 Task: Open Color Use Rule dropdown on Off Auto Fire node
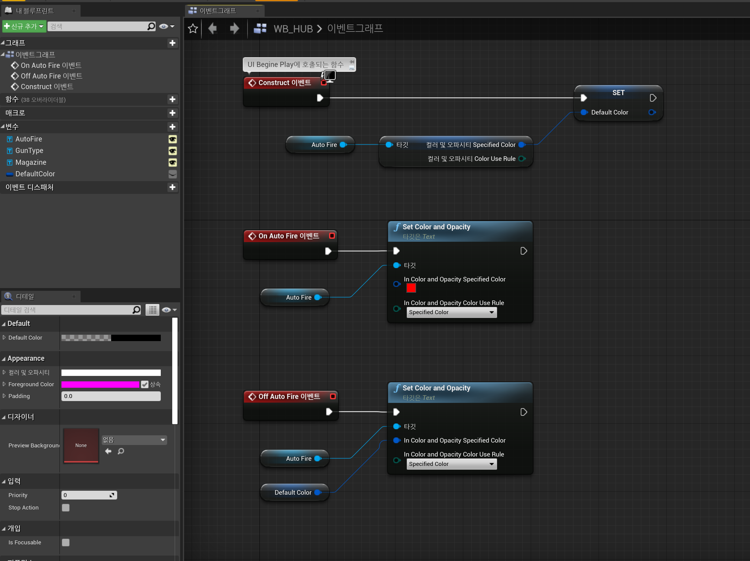click(452, 464)
